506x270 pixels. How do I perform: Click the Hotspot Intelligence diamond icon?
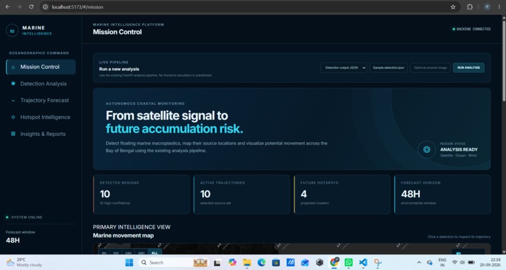click(13, 117)
